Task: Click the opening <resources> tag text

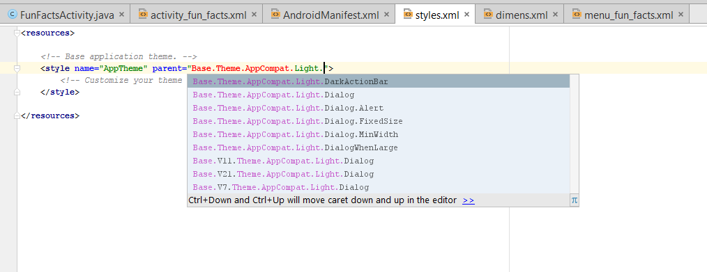Action: tap(48, 33)
